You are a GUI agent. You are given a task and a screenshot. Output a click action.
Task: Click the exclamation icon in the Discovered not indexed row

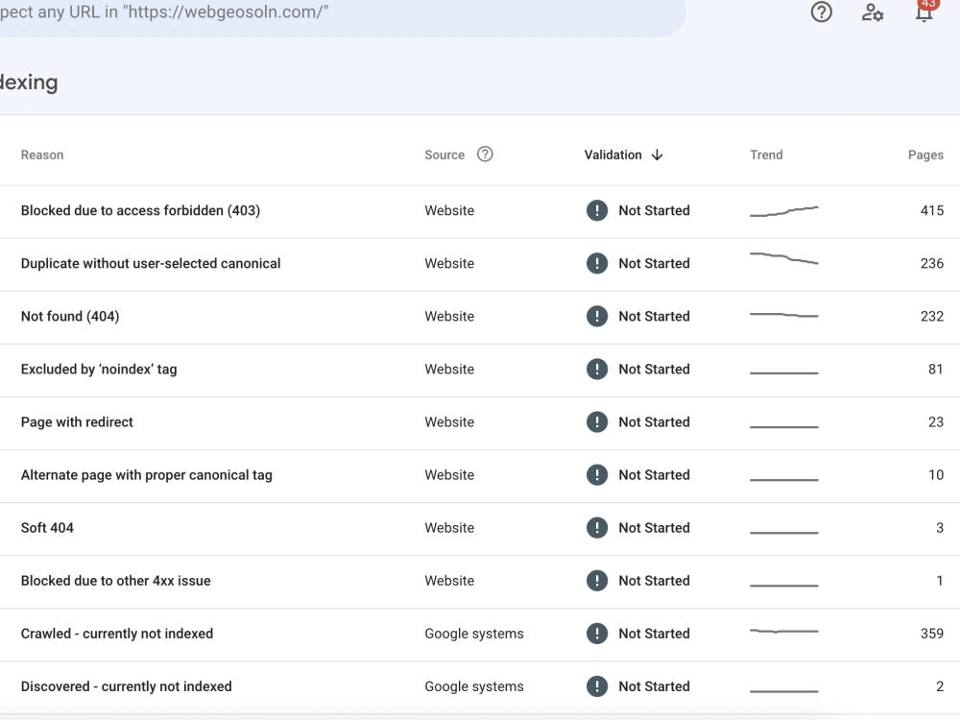[597, 686]
